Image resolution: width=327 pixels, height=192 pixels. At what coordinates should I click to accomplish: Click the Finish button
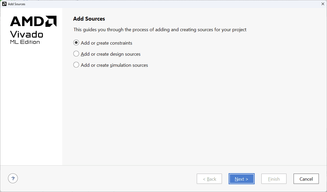click(274, 179)
